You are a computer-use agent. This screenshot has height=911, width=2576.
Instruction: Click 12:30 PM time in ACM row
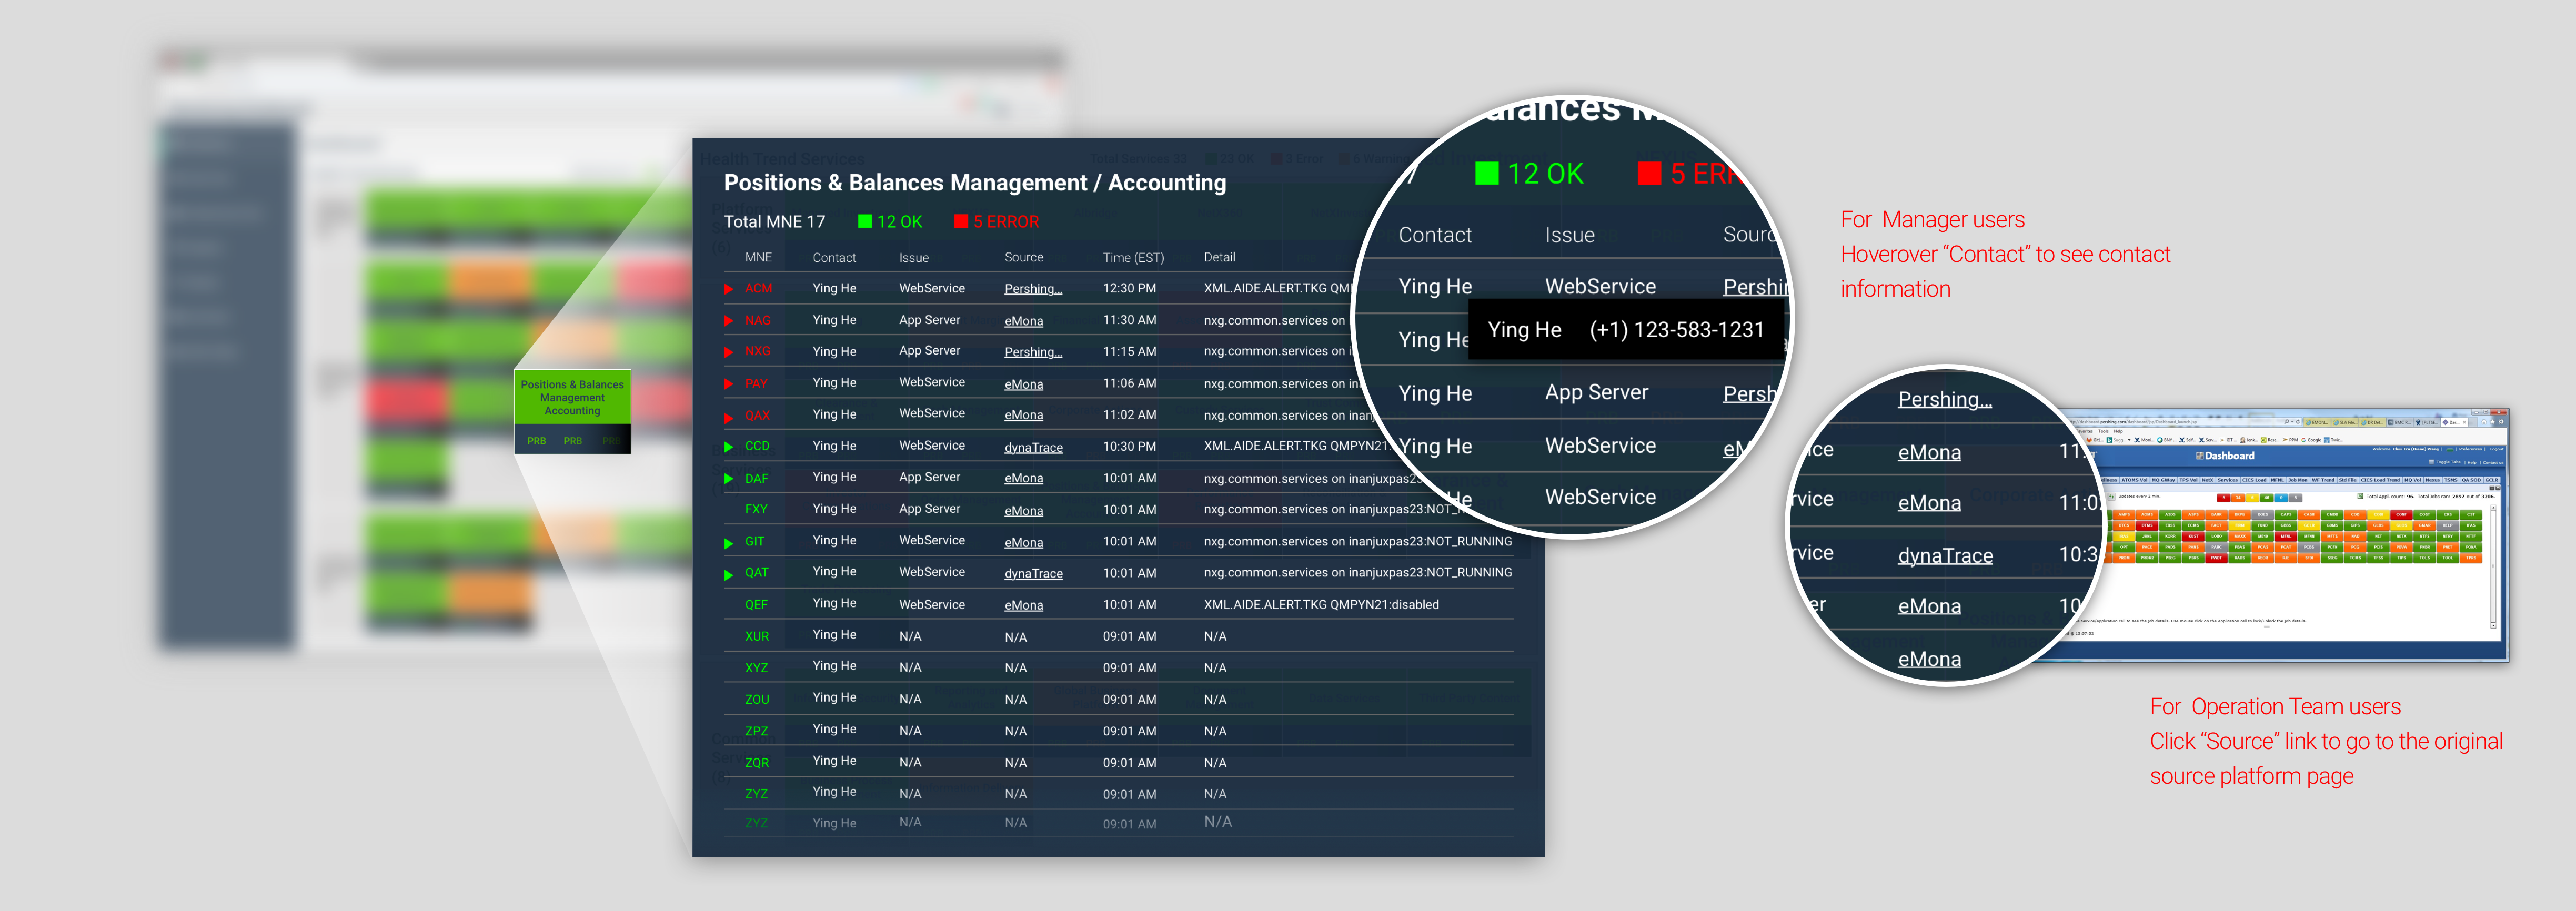coord(1129,288)
